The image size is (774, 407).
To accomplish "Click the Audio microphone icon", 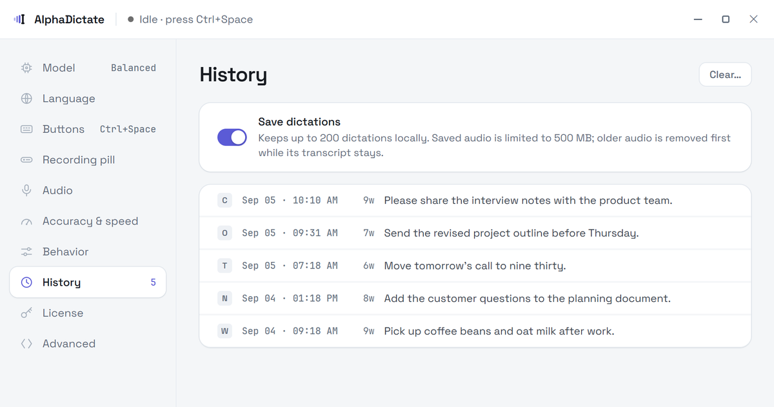I will click(26, 190).
